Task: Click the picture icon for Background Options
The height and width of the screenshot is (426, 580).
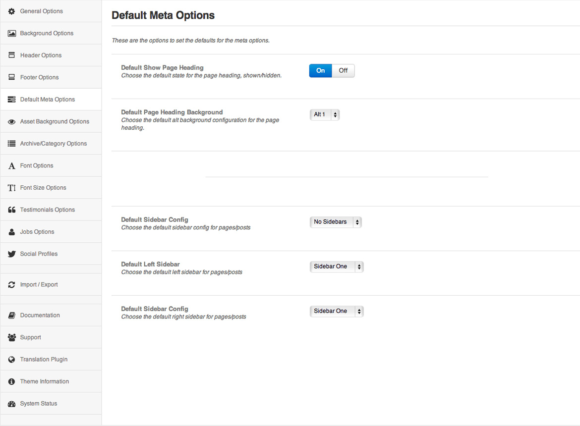Action: coord(12,34)
